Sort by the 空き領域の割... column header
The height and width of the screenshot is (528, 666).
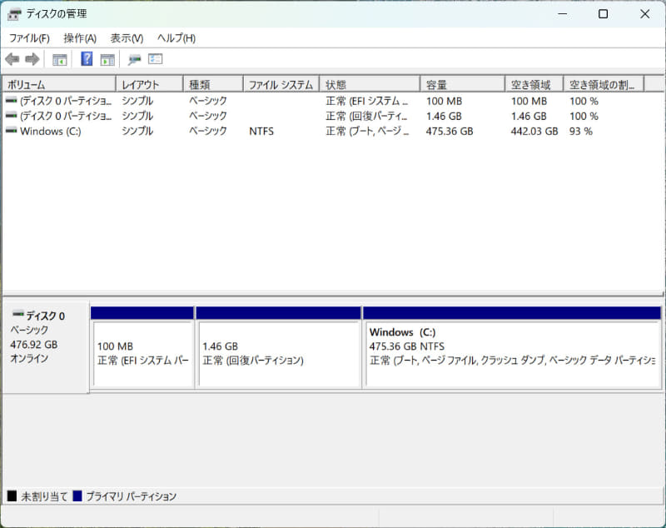point(604,85)
